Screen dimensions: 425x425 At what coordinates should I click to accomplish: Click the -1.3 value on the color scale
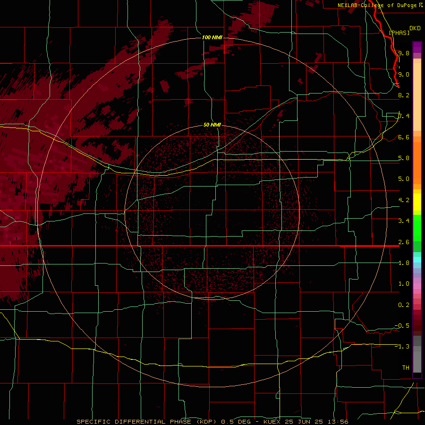pyautogui.click(x=402, y=347)
